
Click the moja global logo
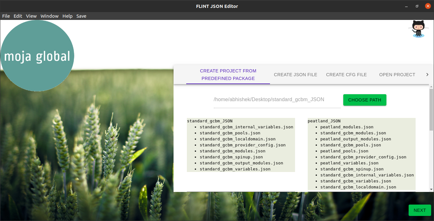click(37, 56)
